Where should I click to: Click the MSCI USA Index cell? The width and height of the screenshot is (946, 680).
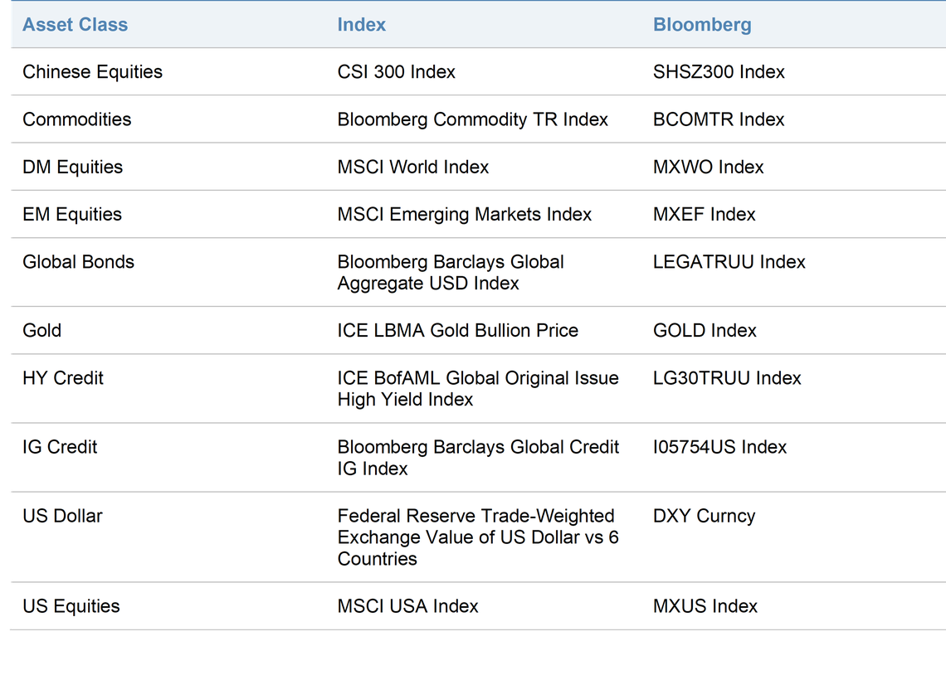407,606
